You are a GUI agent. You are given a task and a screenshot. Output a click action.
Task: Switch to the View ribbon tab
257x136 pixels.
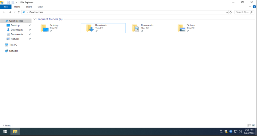40,7
